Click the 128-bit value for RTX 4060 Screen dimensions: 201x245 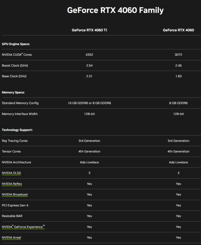[x=178, y=114]
